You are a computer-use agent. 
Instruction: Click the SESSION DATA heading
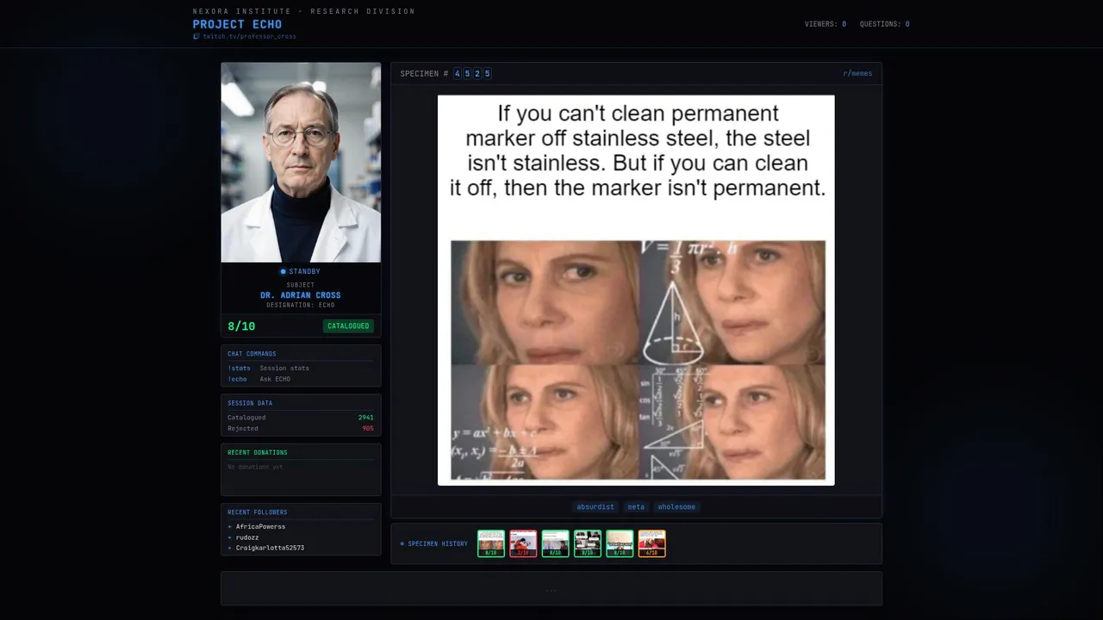[x=250, y=404]
